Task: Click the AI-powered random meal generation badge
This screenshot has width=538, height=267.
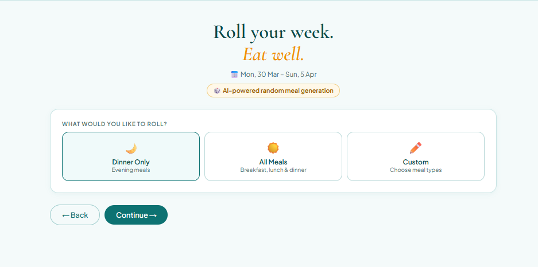Action: point(273,91)
